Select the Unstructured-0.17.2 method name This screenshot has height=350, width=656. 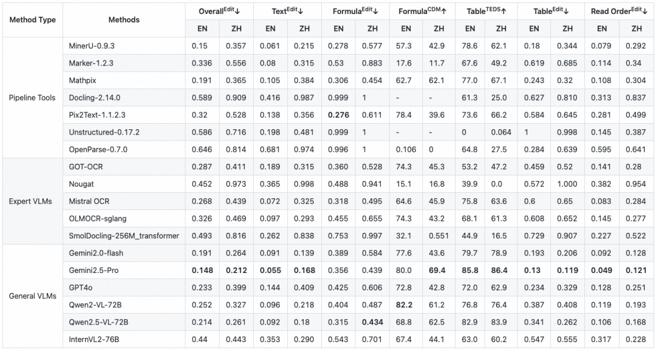click(104, 132)
